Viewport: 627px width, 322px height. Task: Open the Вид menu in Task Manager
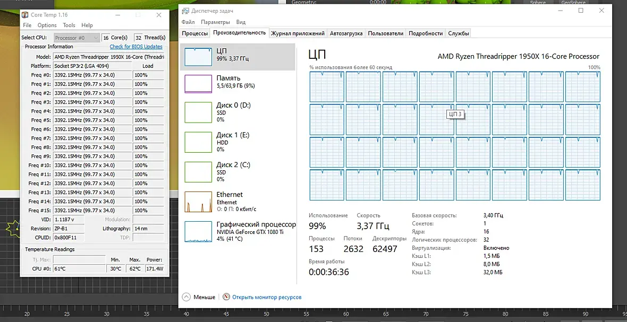[x=241, y=22]
